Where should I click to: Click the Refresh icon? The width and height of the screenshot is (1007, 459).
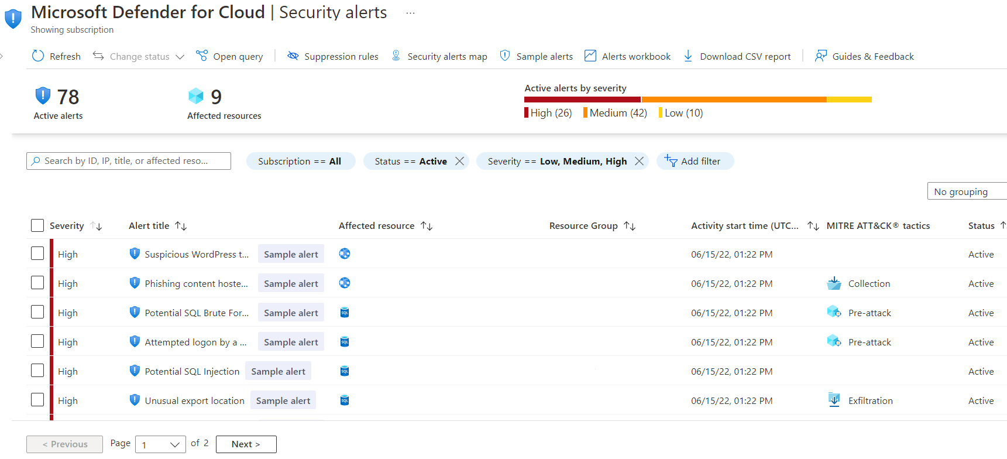tap(38, 56)
